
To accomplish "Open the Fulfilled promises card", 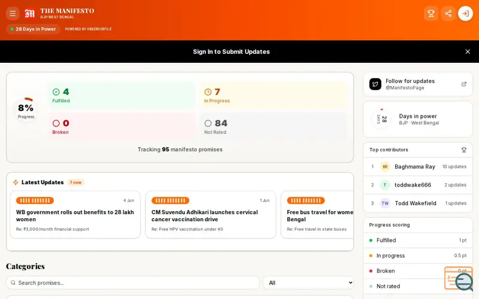I will pyautogui.click(x=122, y=95).
